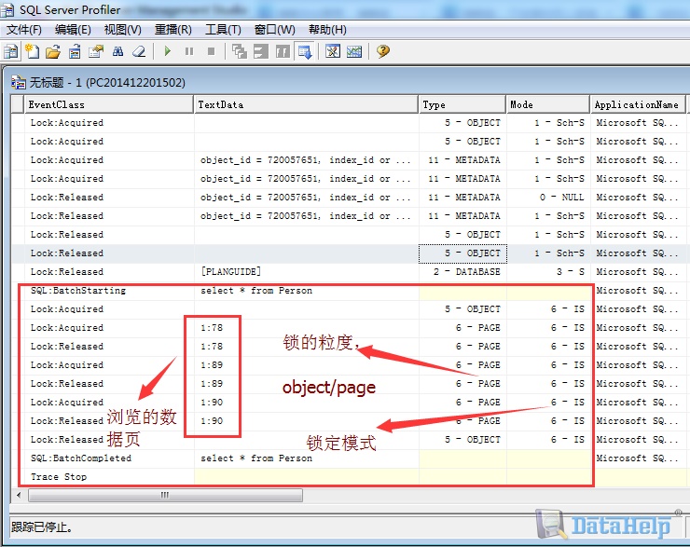
Task: Click the Open Trace Table icon
Action: 75,51
